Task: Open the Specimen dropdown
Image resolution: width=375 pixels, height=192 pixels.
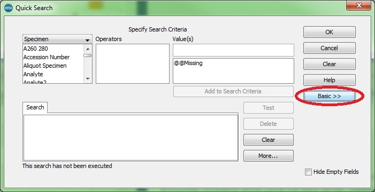Action: click(x=57, y=39)
